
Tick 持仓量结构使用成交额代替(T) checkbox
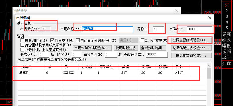coord(22,45)
